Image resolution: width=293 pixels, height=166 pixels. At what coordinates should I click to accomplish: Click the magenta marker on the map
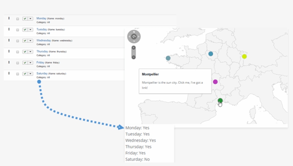[215, 82]
